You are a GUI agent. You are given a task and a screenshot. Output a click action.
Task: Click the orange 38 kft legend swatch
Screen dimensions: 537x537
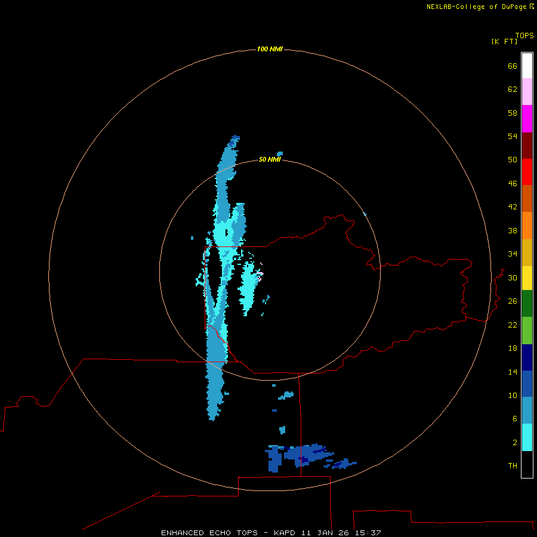point(527,226)
